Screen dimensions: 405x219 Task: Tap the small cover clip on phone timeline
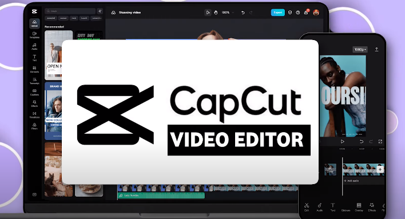coord(330,169)
